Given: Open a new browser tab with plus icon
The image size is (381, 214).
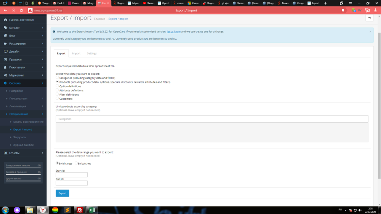Looking at the screenshot, I should [325, 3].
